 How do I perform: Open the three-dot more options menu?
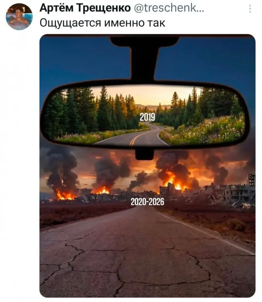tap(250, 9)
